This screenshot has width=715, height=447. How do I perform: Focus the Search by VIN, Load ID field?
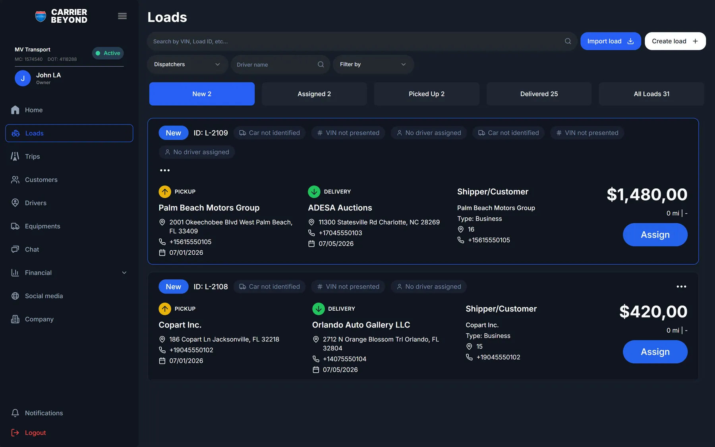coord(362,41)
